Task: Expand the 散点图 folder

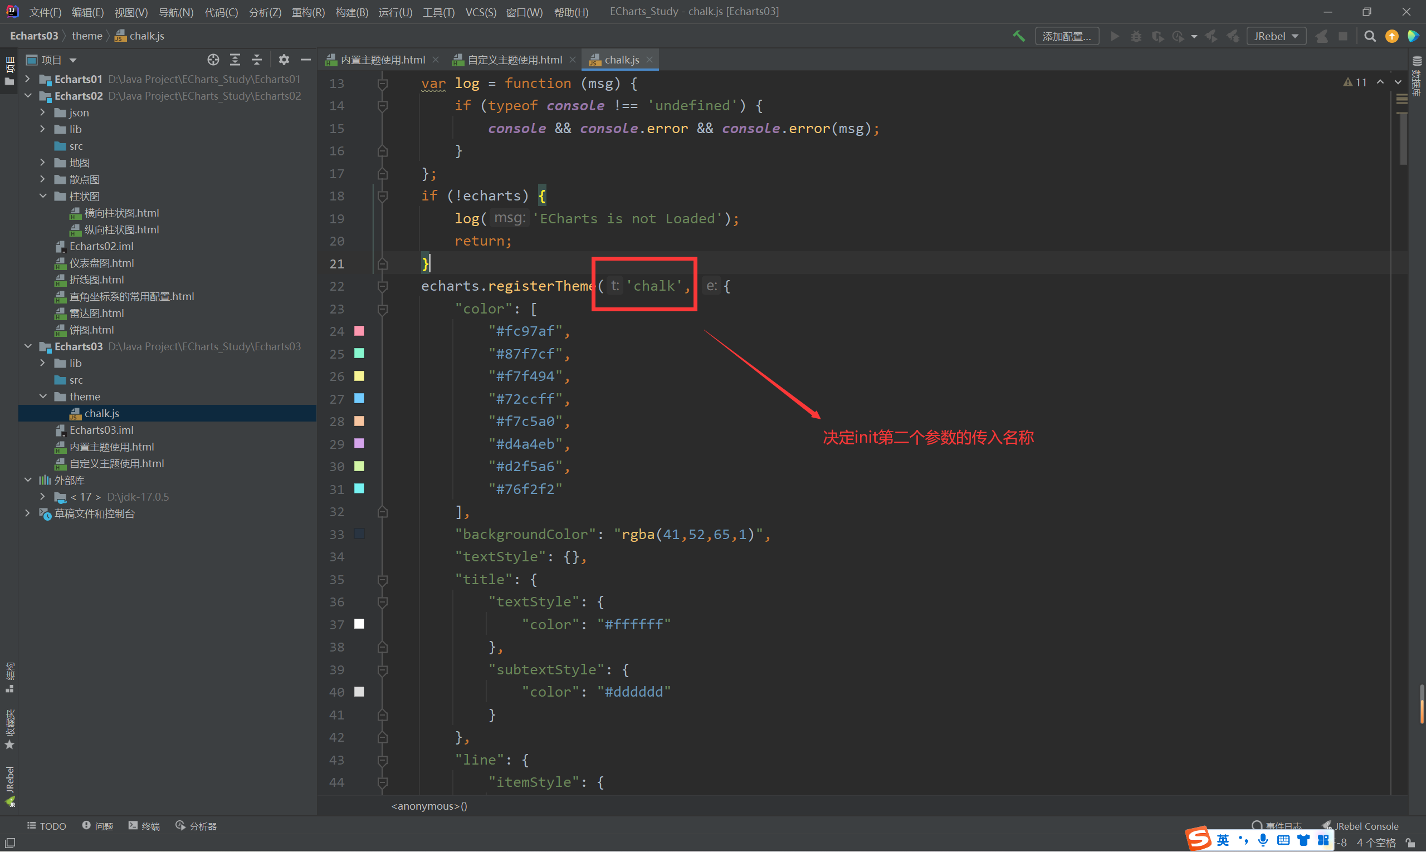Action: pos(42,179)
